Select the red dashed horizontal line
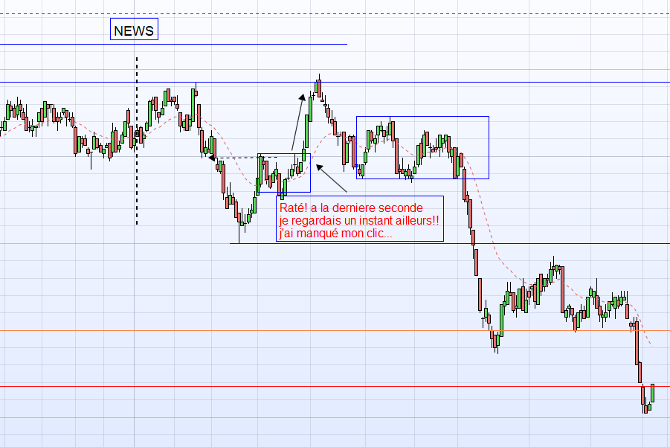 tap(335, 14)
